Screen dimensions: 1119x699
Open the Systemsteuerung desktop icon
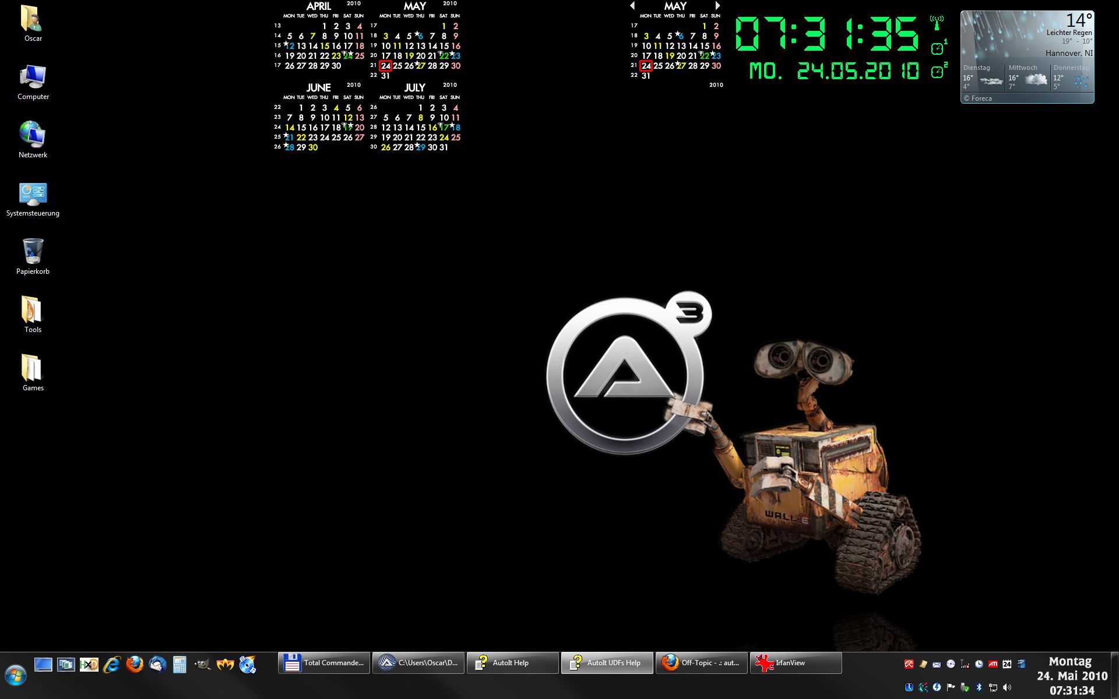point(33,194)
